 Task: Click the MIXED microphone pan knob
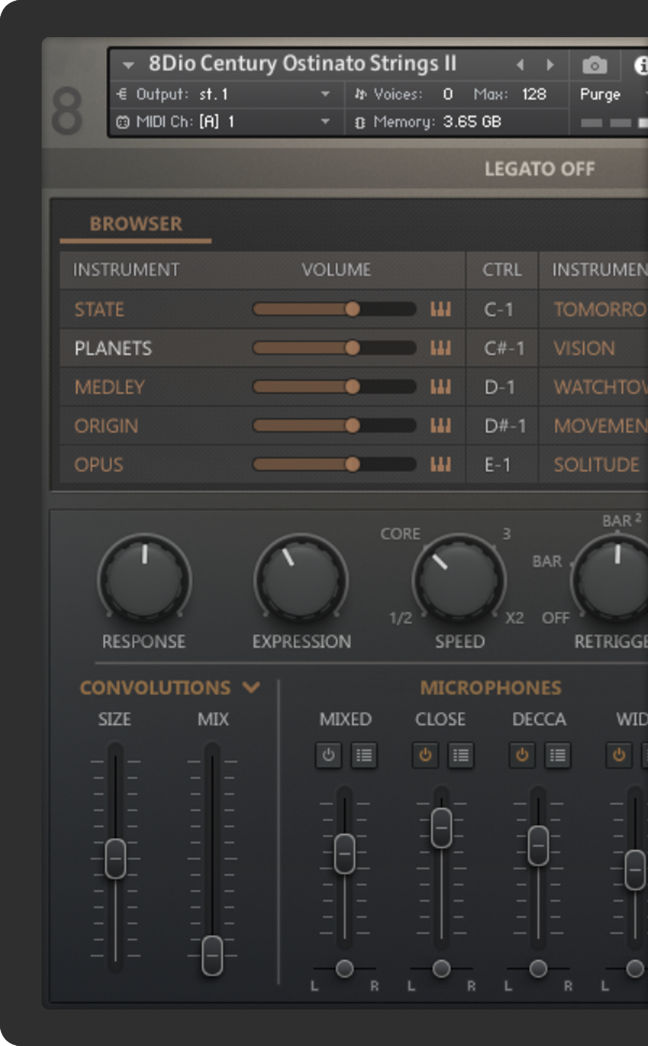point(344,968)
